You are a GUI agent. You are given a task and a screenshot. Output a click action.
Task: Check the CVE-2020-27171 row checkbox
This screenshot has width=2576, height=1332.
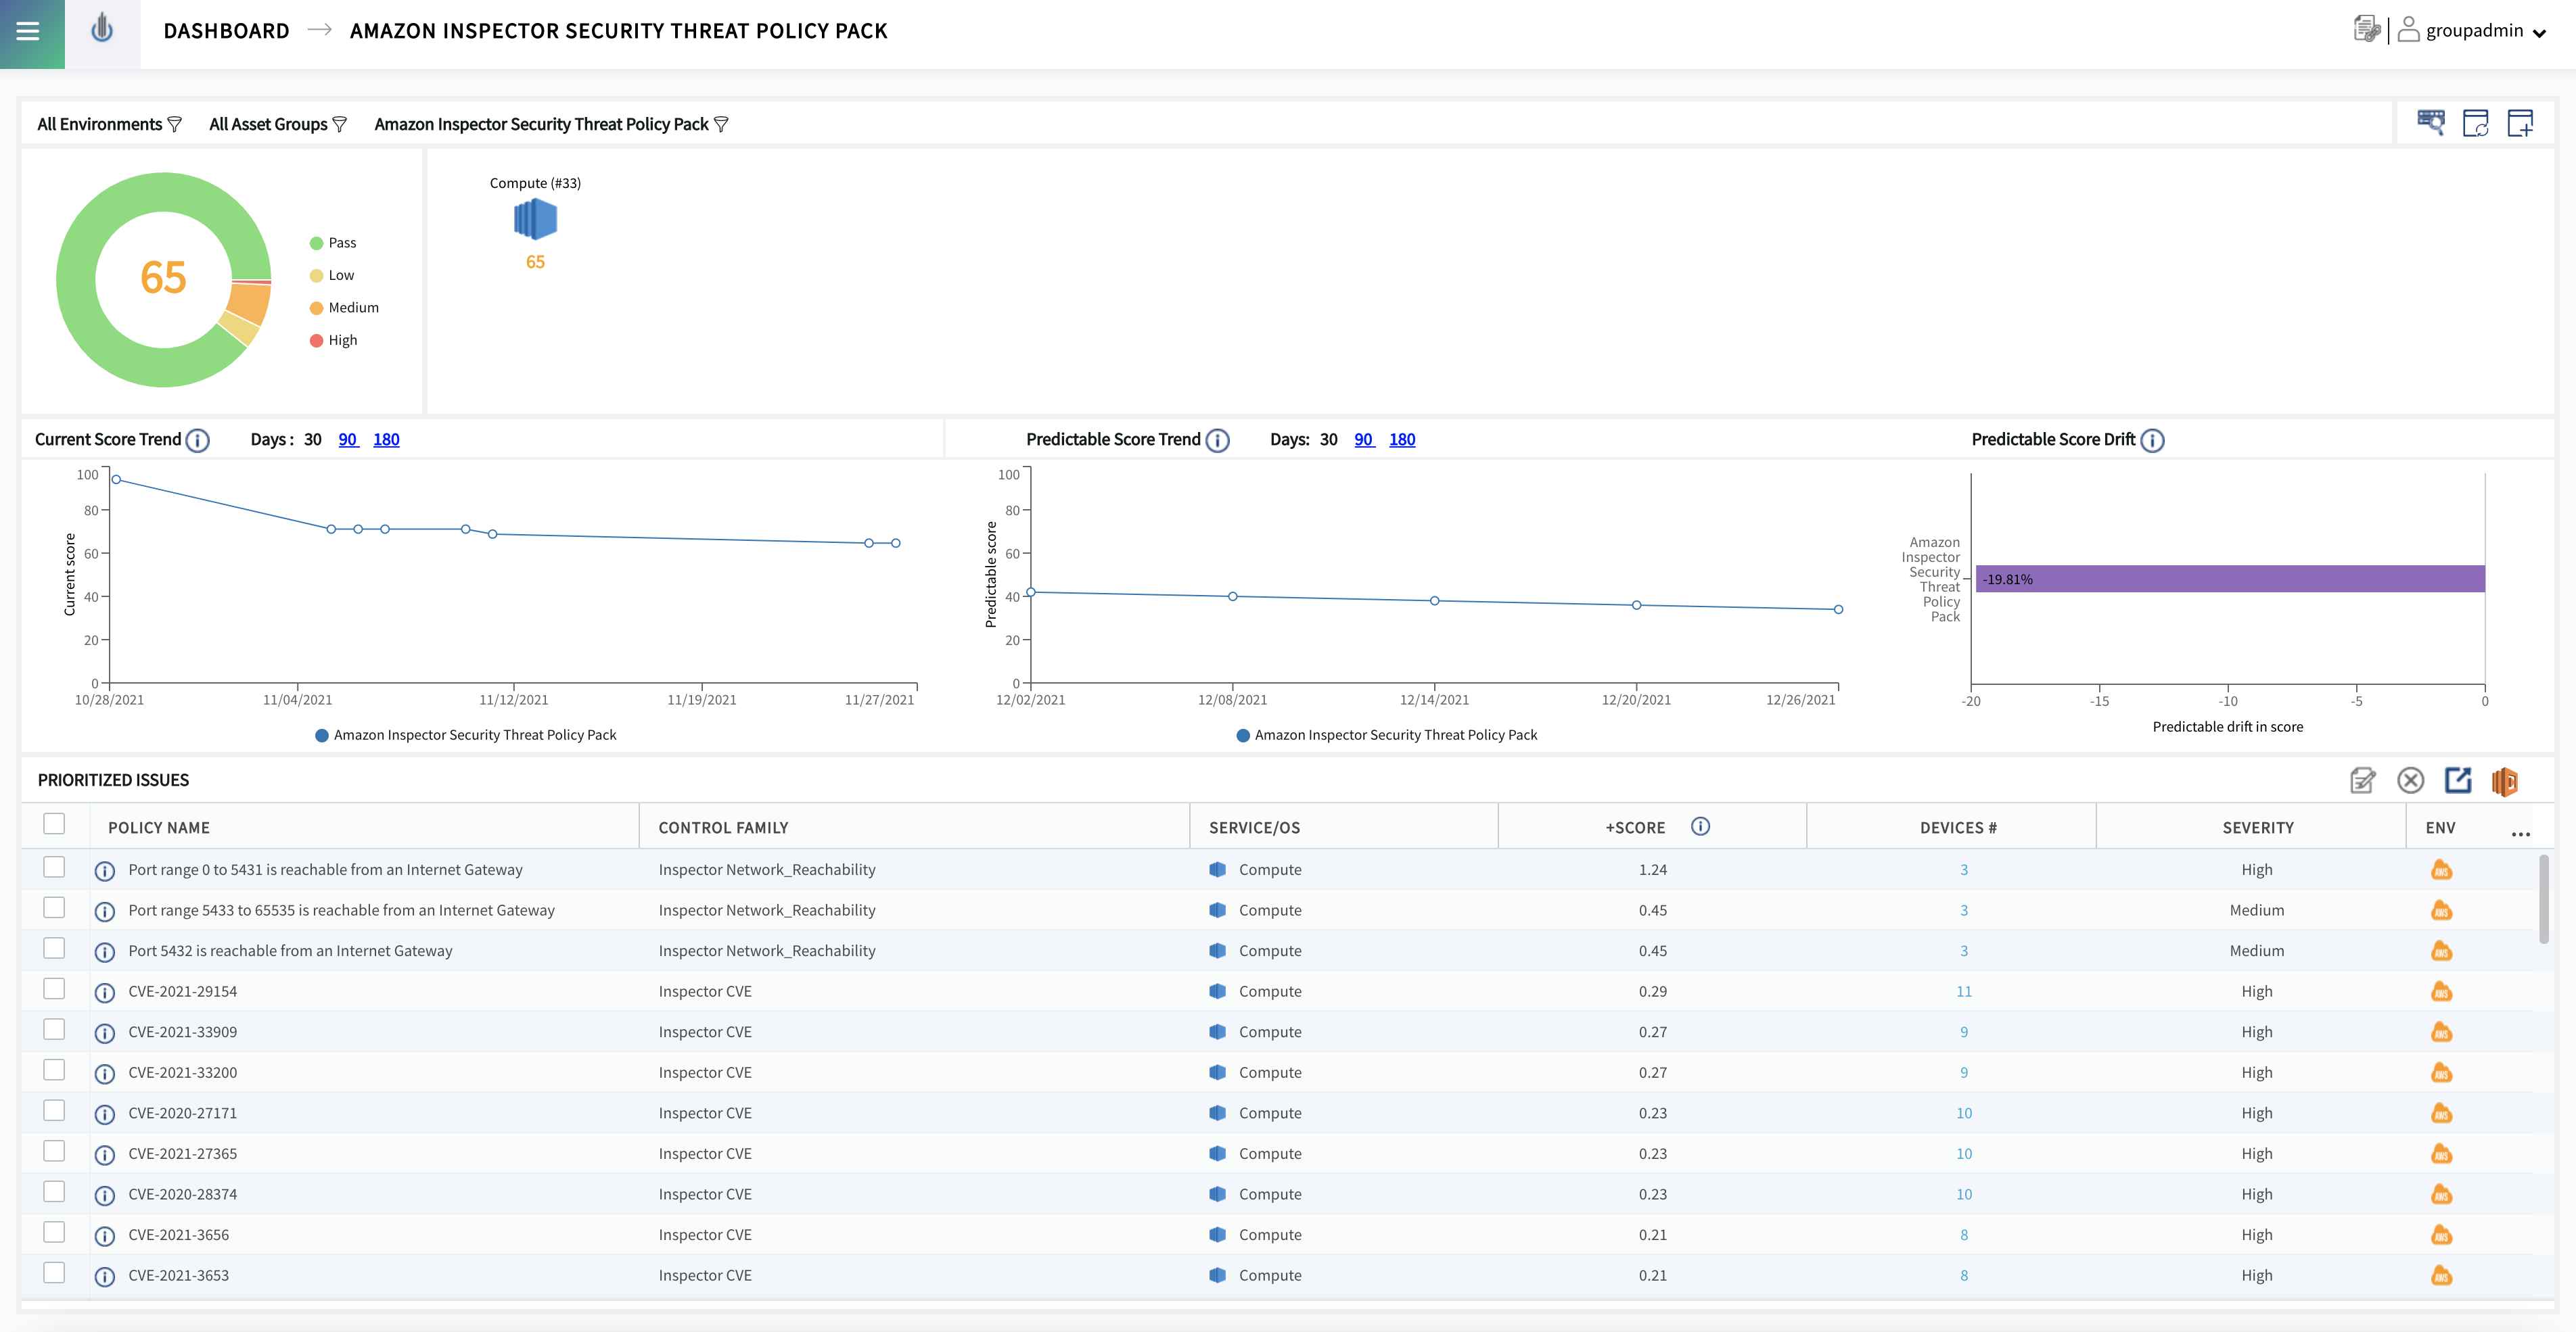pos(54,1110)
